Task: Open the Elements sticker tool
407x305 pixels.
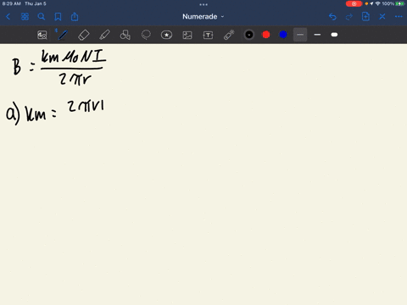Action: (x=166, y=35)
